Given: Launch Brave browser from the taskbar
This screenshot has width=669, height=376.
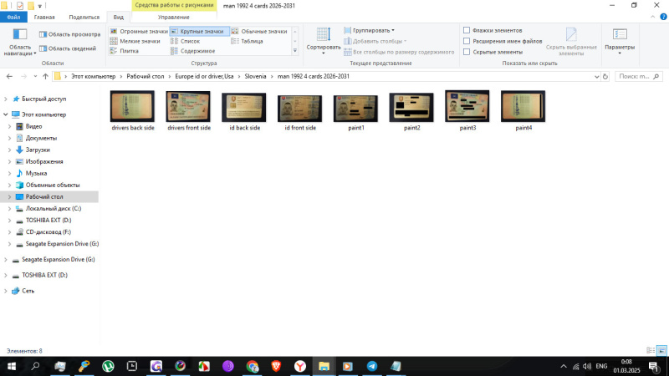Looking at the screenshot, I should point(276,366).
